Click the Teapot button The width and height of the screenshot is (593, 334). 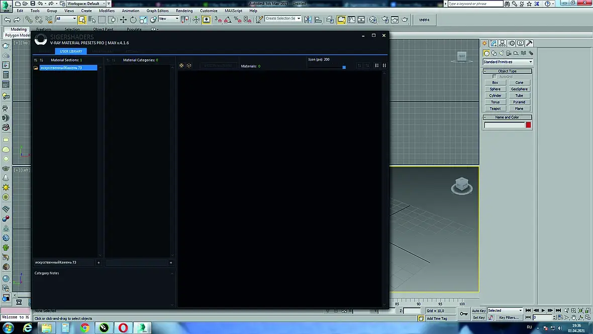coord(495,108)
